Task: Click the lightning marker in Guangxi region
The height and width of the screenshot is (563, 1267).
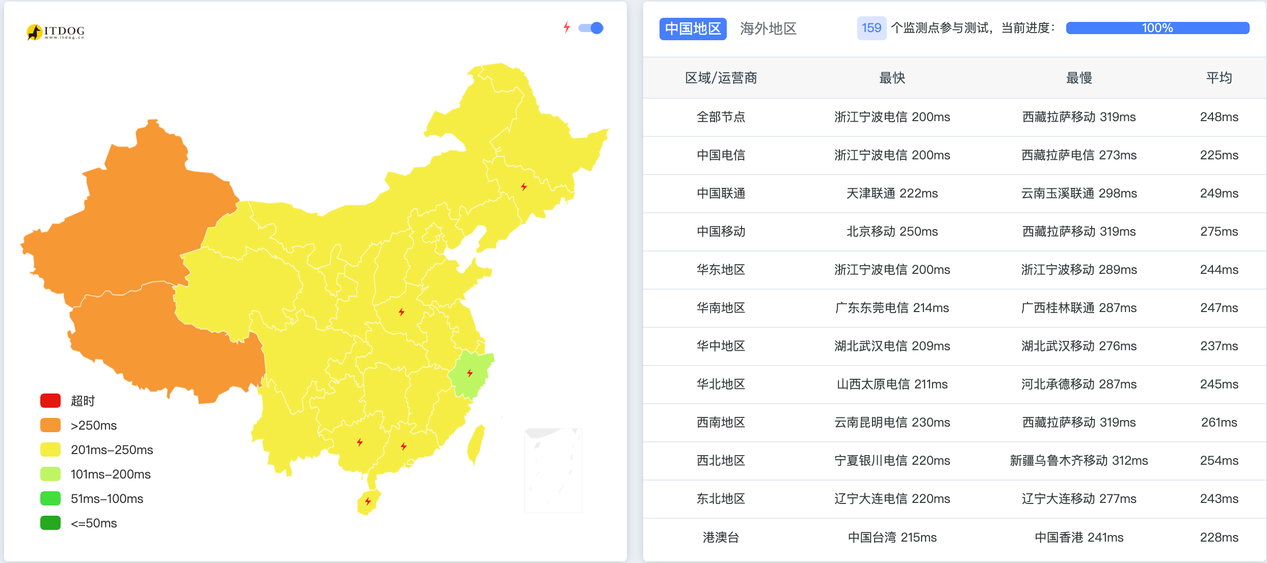Action: click(x=360, y=443)
